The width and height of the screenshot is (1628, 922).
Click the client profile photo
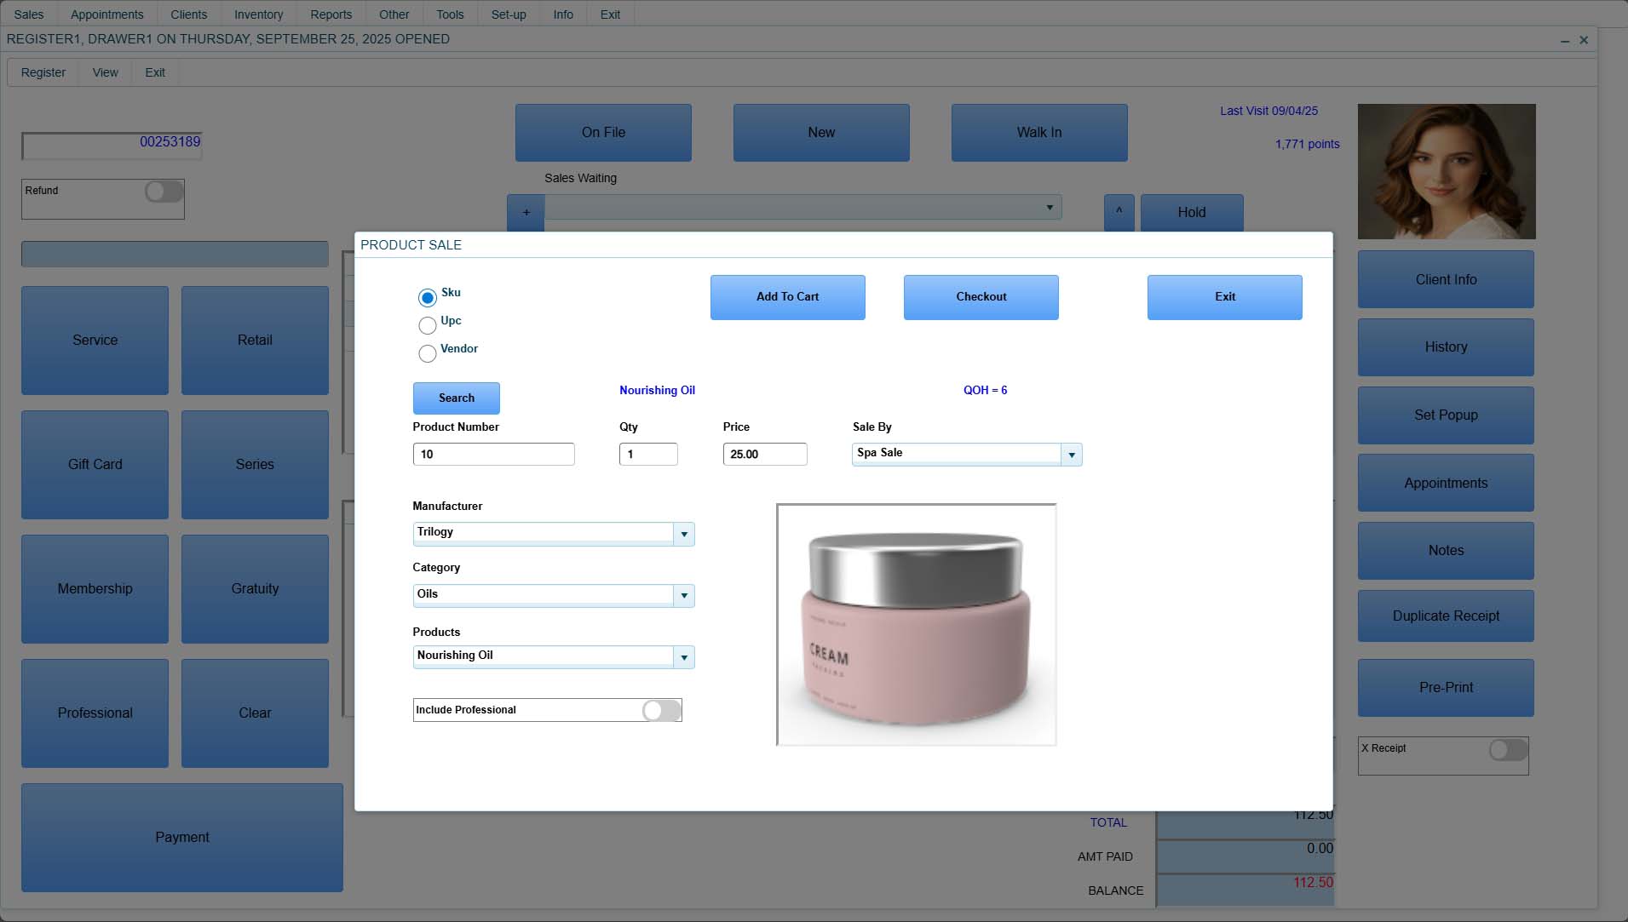click(1446, 171)
